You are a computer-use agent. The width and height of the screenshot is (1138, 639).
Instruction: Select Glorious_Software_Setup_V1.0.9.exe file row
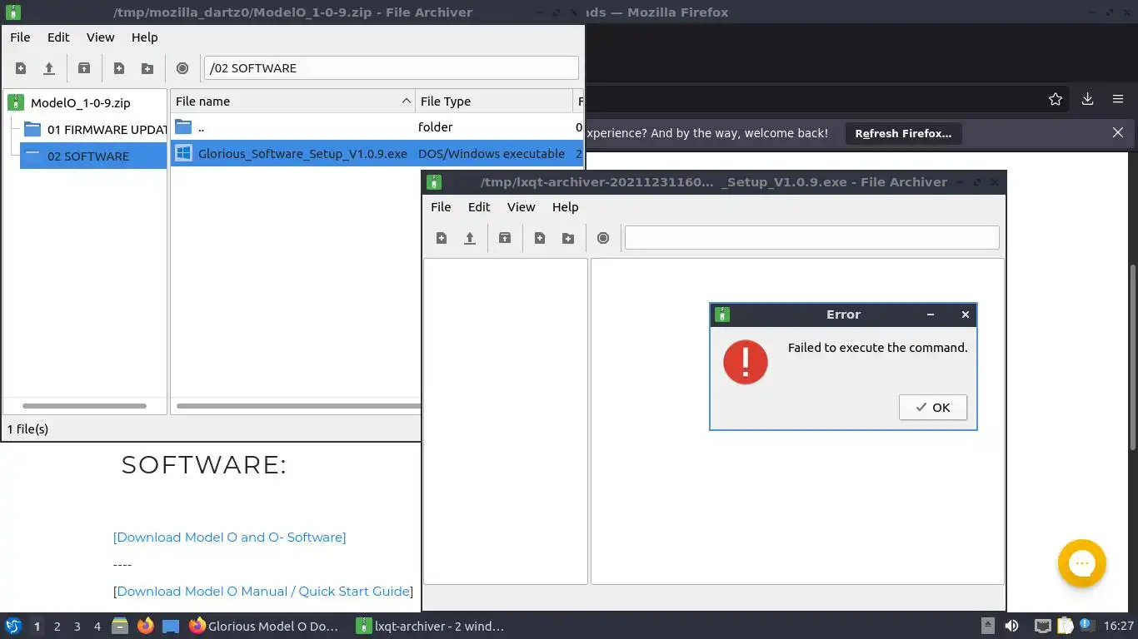click(377, 154)
